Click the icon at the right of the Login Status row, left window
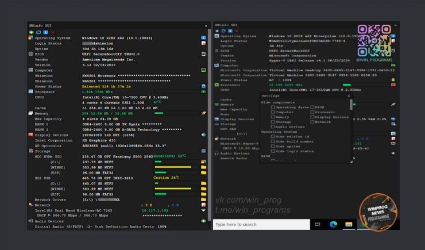The image size is (425, 250). [x=203, y=43]
